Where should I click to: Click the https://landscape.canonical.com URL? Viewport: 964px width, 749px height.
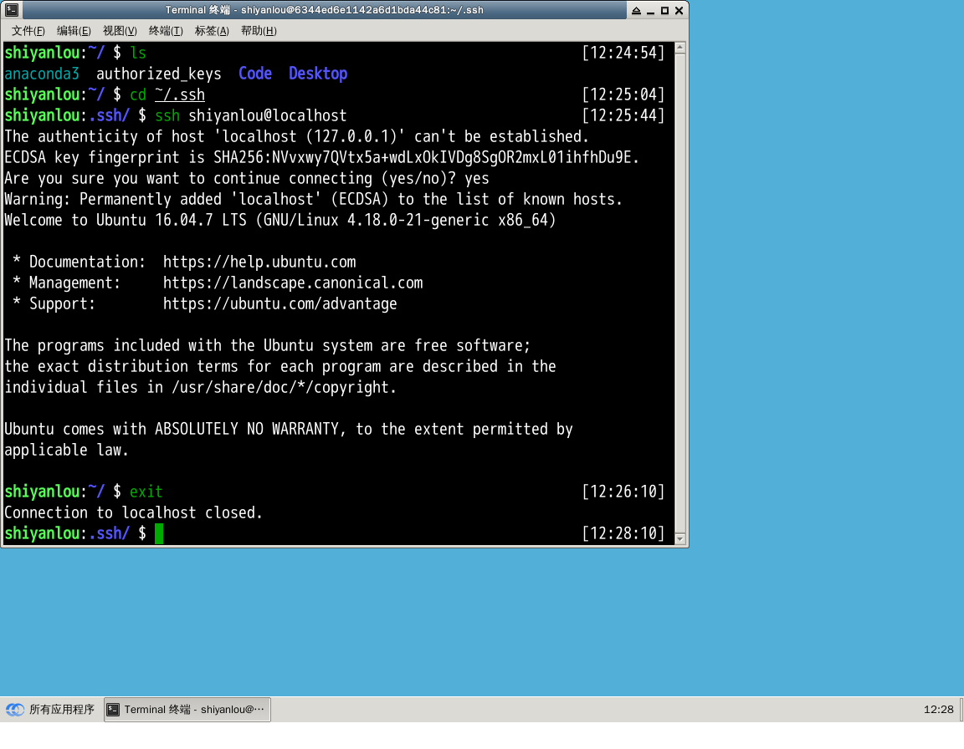coord(293,283)
